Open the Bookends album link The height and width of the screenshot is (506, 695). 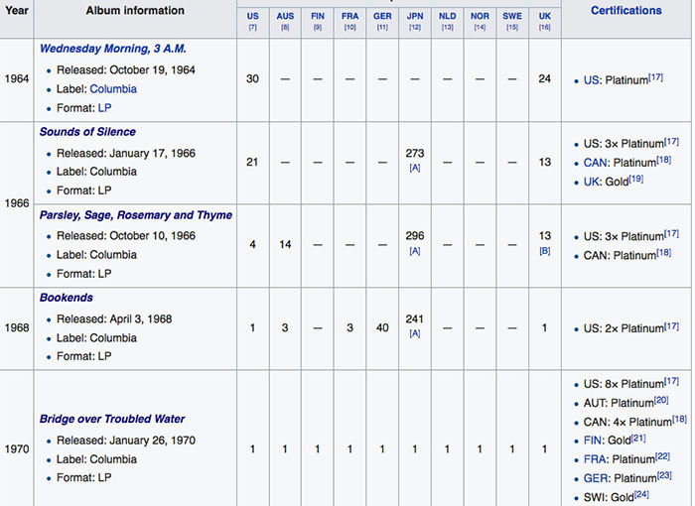(x=67, y=298)
